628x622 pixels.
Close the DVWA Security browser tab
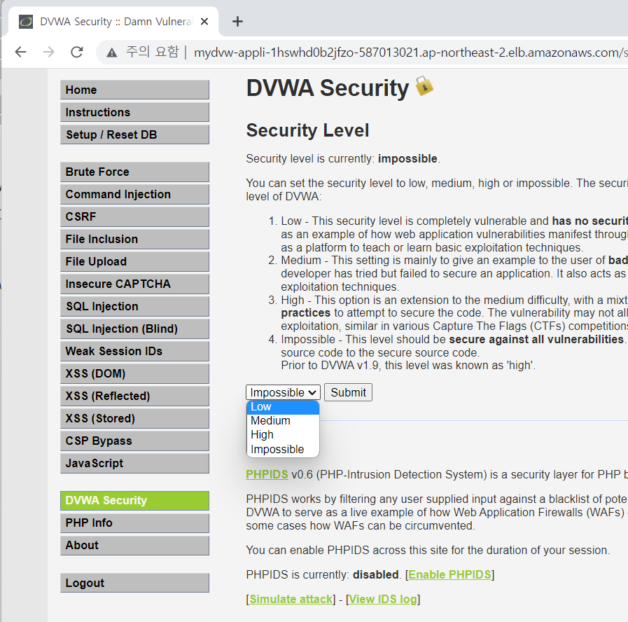[204, 22]
